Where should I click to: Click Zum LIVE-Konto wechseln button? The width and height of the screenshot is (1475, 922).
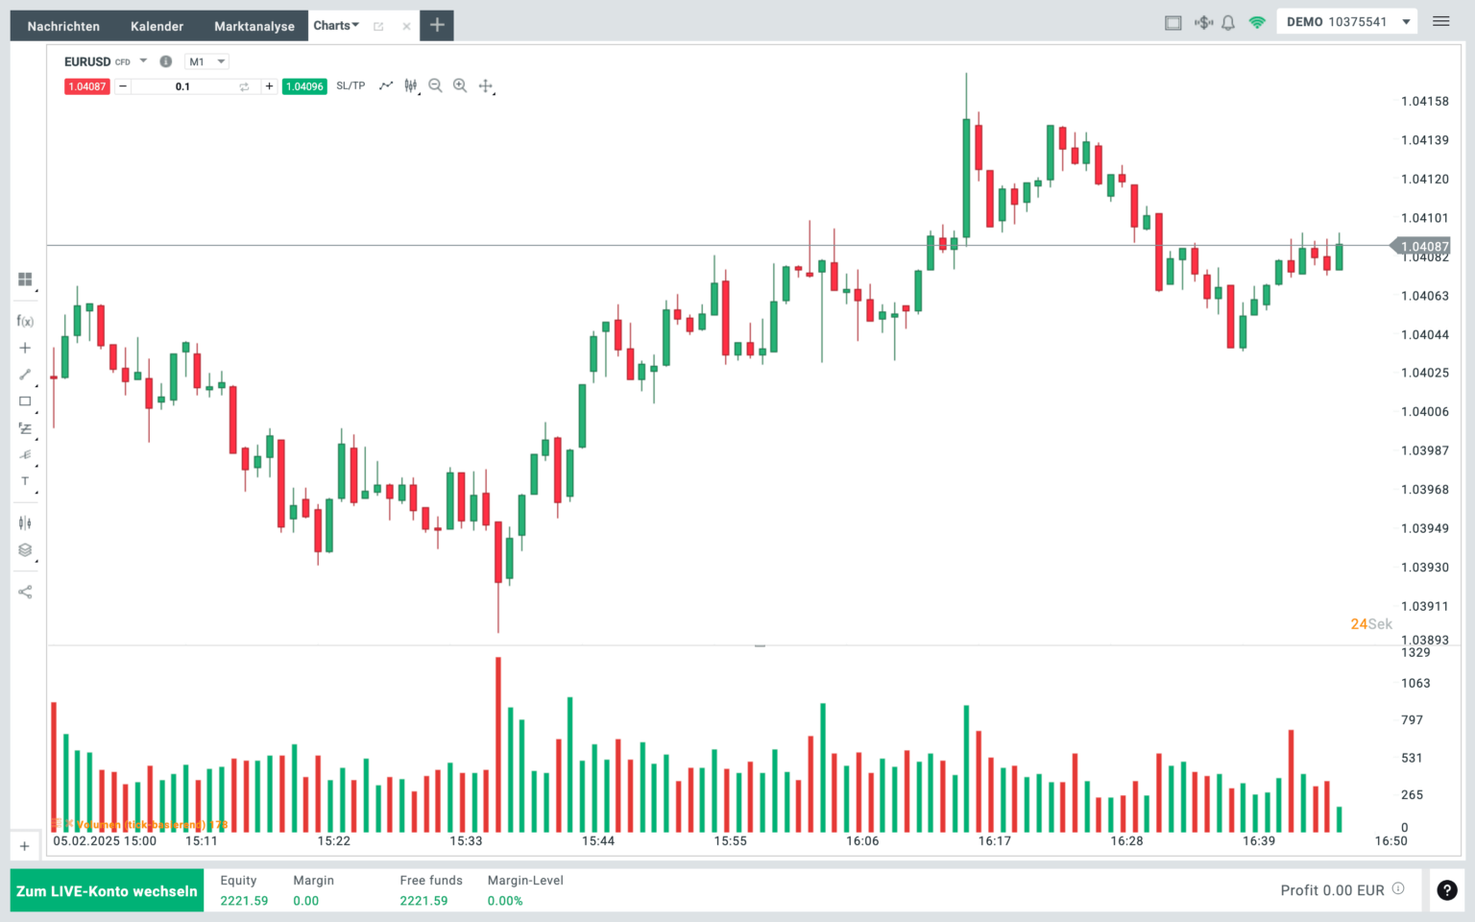106,890
